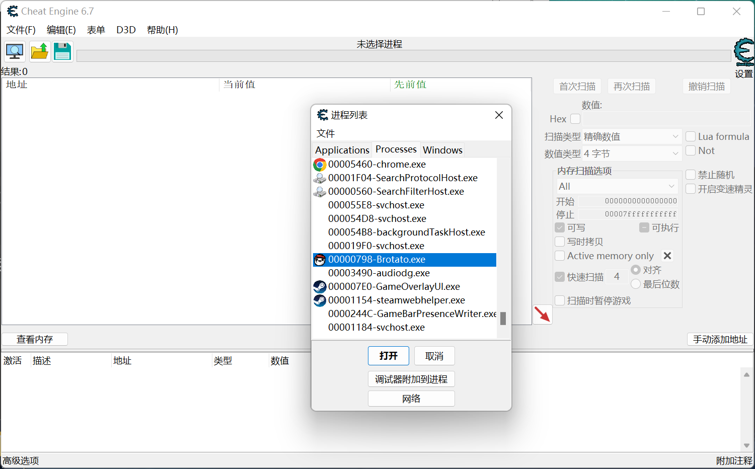Toggle the Active memory only checkbox
Viewport: 755px width, 469px height.
point(560,256)
